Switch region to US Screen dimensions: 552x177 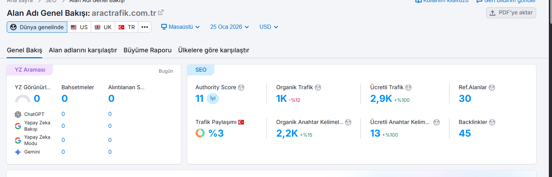79,27
